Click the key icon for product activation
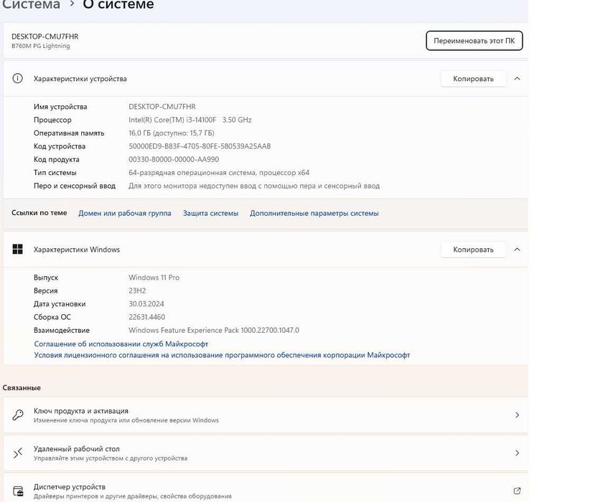 coord(18,415)
